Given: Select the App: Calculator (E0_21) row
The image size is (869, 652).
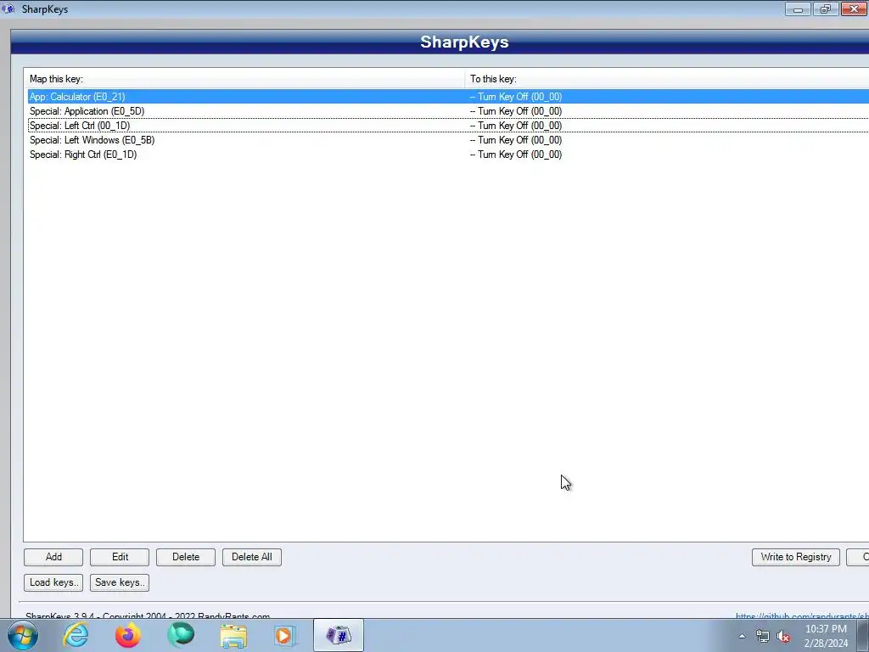Looking at the screenshot, I should click(x=448, y=97).
